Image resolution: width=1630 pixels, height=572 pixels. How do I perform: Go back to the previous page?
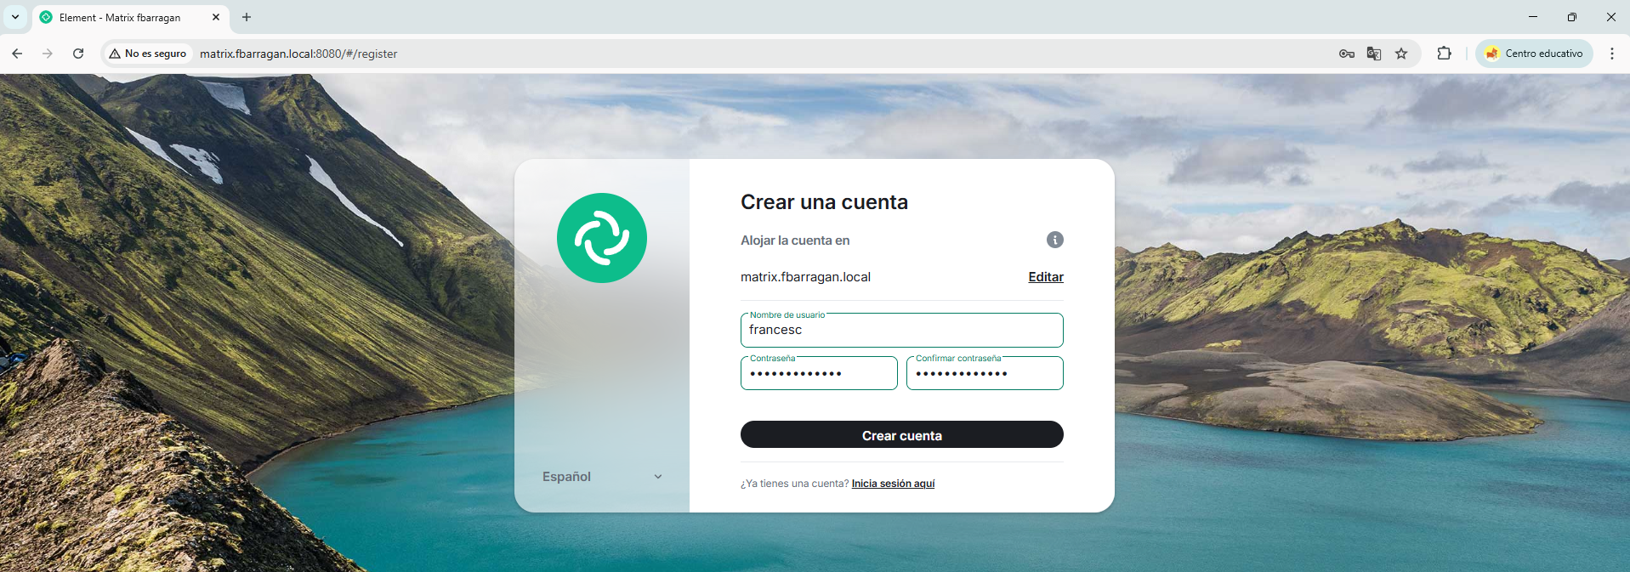(x=17, y=54)
